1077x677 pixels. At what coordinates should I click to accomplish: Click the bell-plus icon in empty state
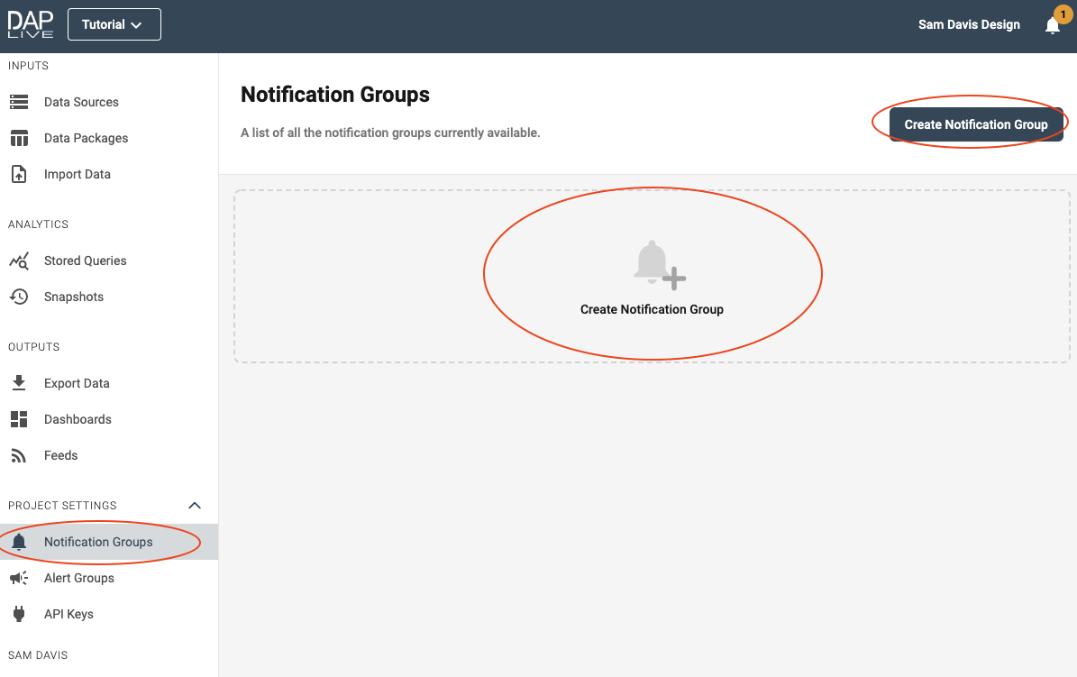659,266
